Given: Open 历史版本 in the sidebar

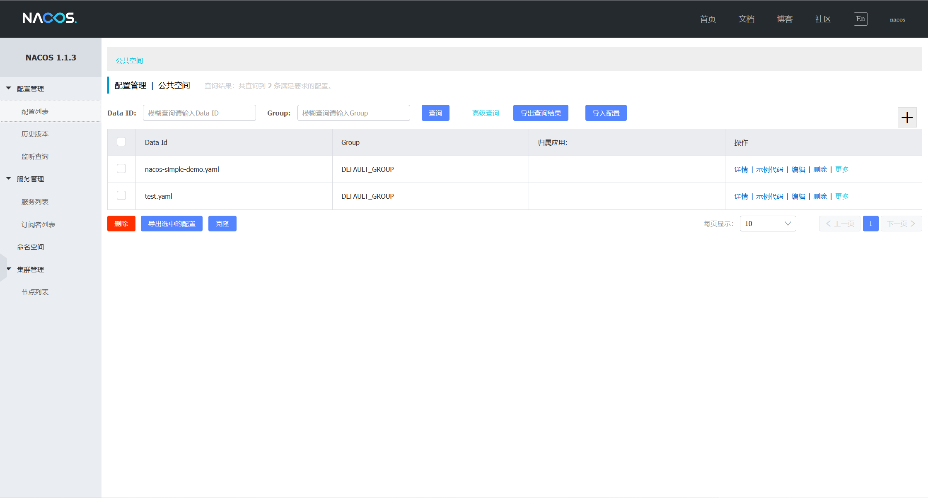Looking at the screenshot, I should tap(35, 134).
